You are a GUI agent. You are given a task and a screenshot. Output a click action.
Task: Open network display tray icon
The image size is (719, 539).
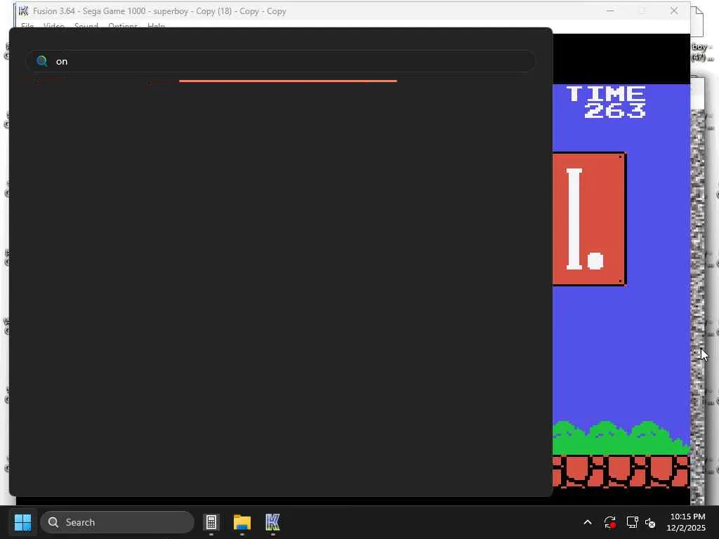[x=633, y=522]
